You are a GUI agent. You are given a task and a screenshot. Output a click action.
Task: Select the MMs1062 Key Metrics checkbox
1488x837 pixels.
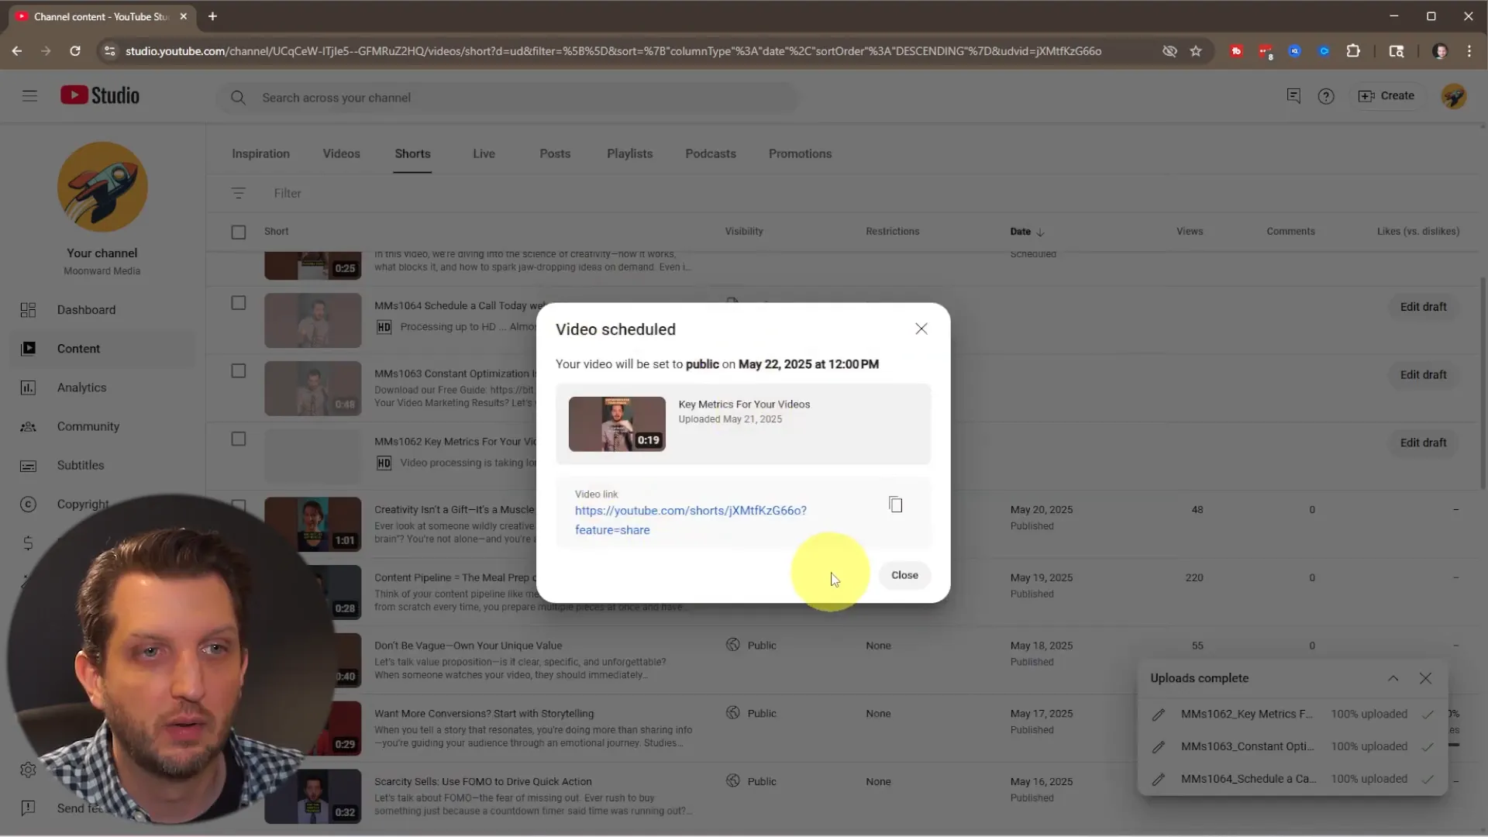(239, 439)
